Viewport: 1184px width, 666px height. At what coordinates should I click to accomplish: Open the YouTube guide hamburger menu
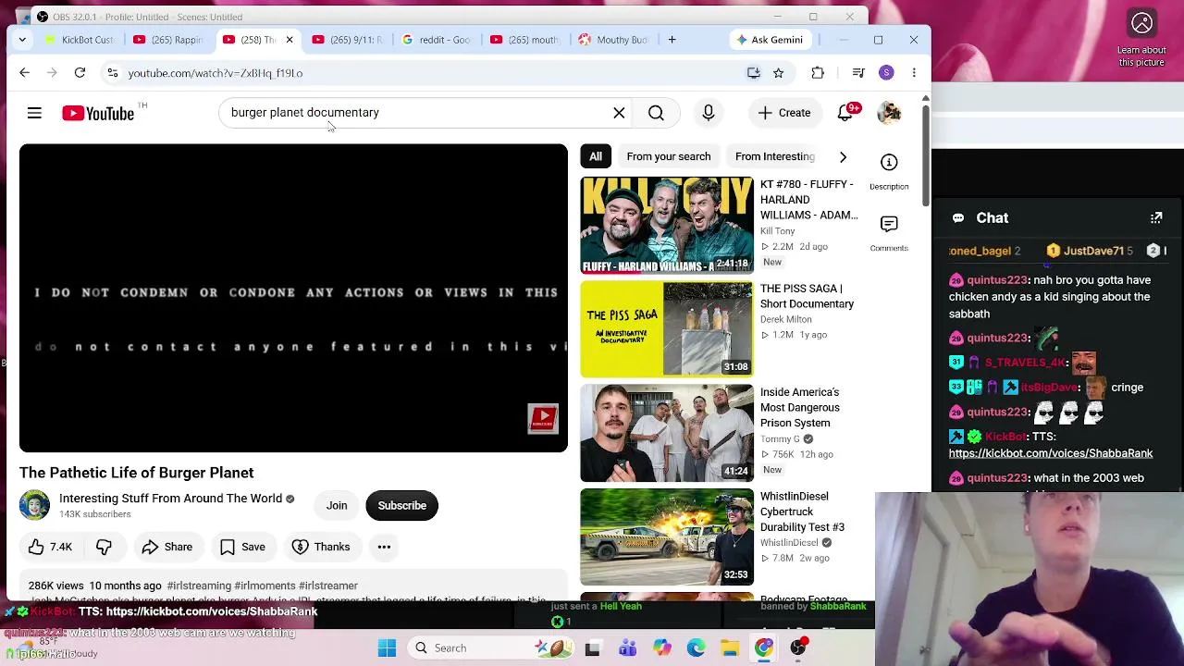pyautogui.click(x=34, y=113)
